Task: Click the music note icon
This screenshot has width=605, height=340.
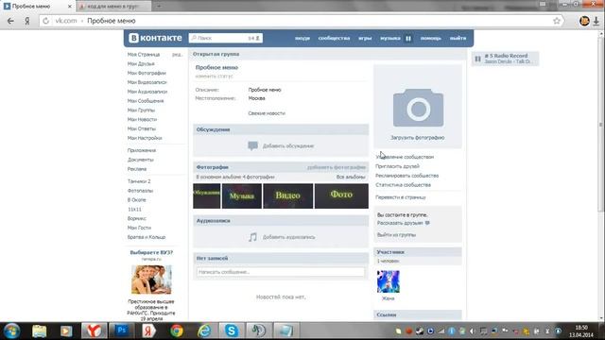Action: pos(252,237)
